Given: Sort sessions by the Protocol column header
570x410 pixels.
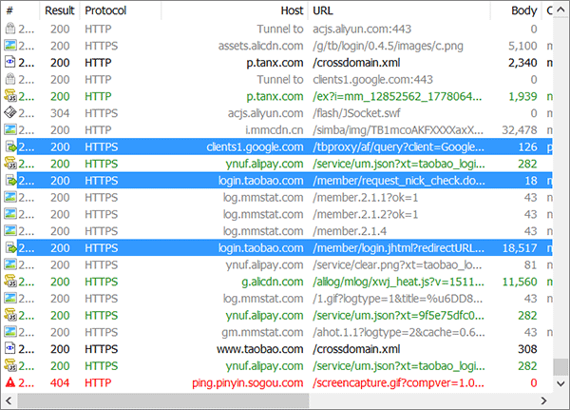Looking at the screenshot, I should [121, 10].
